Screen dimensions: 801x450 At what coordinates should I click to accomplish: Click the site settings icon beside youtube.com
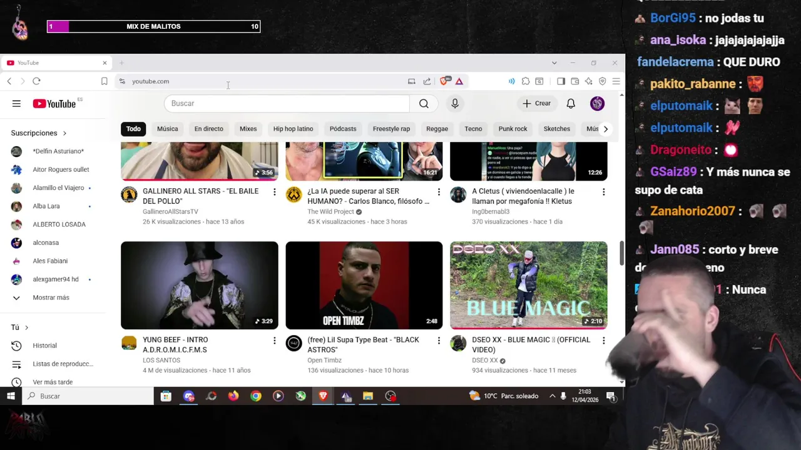[122, 81]
